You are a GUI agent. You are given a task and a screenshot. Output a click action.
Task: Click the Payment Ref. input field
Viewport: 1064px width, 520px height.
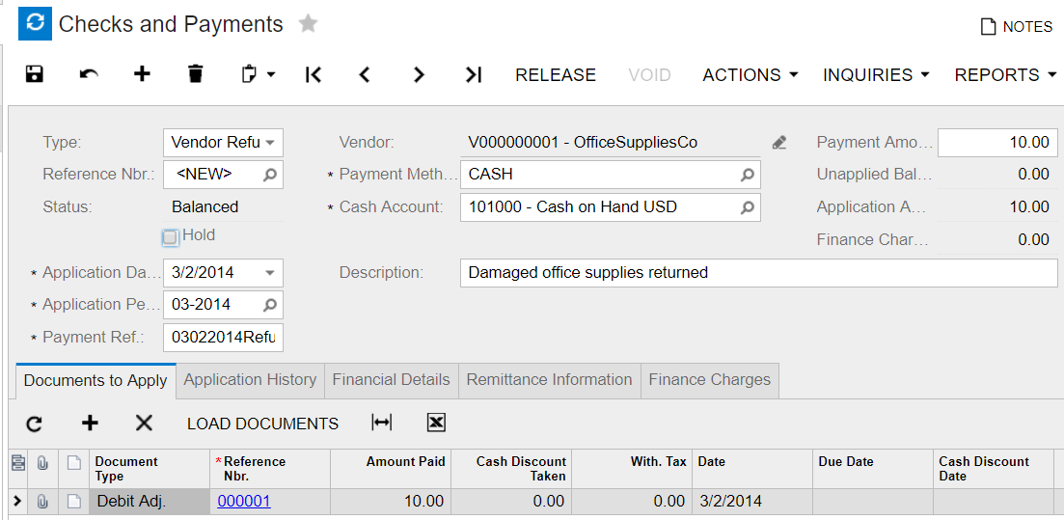pos(223,338)
